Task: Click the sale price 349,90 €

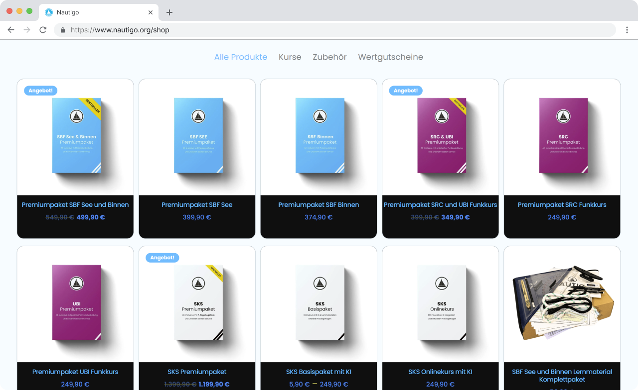Action: 456,217
